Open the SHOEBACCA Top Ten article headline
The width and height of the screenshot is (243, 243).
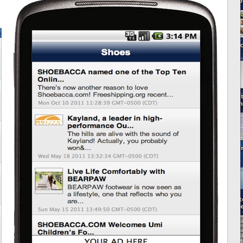pyautogui.click(x=112, y=75)
